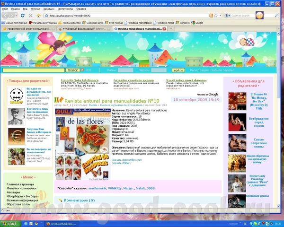Open the Узнай тайну своей фамилии ad link

(x=186, y=80)
